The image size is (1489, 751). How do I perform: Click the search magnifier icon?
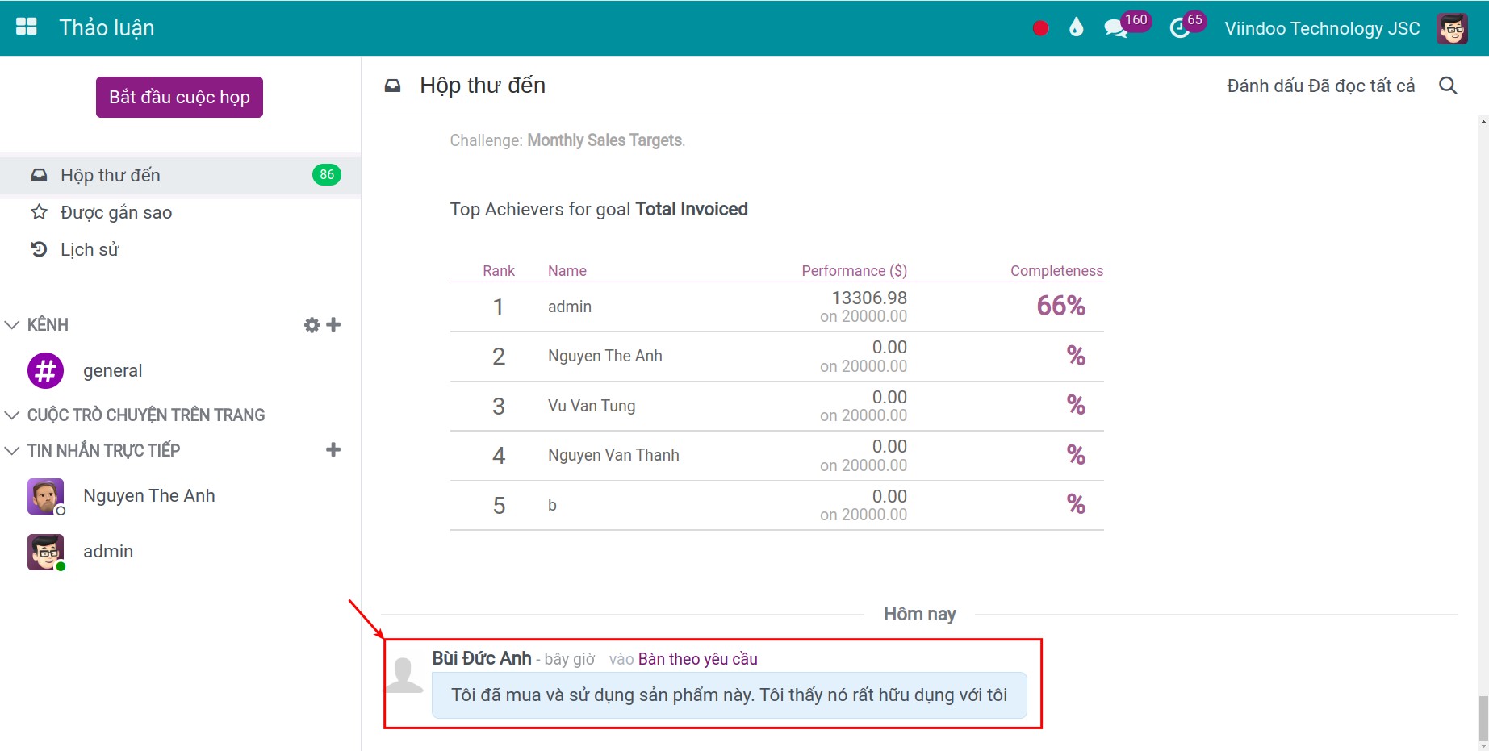point(1448,86)
